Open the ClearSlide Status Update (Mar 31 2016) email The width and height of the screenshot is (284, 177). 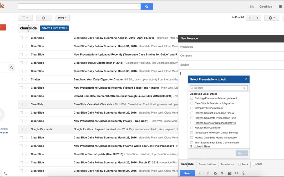(98, 63)
